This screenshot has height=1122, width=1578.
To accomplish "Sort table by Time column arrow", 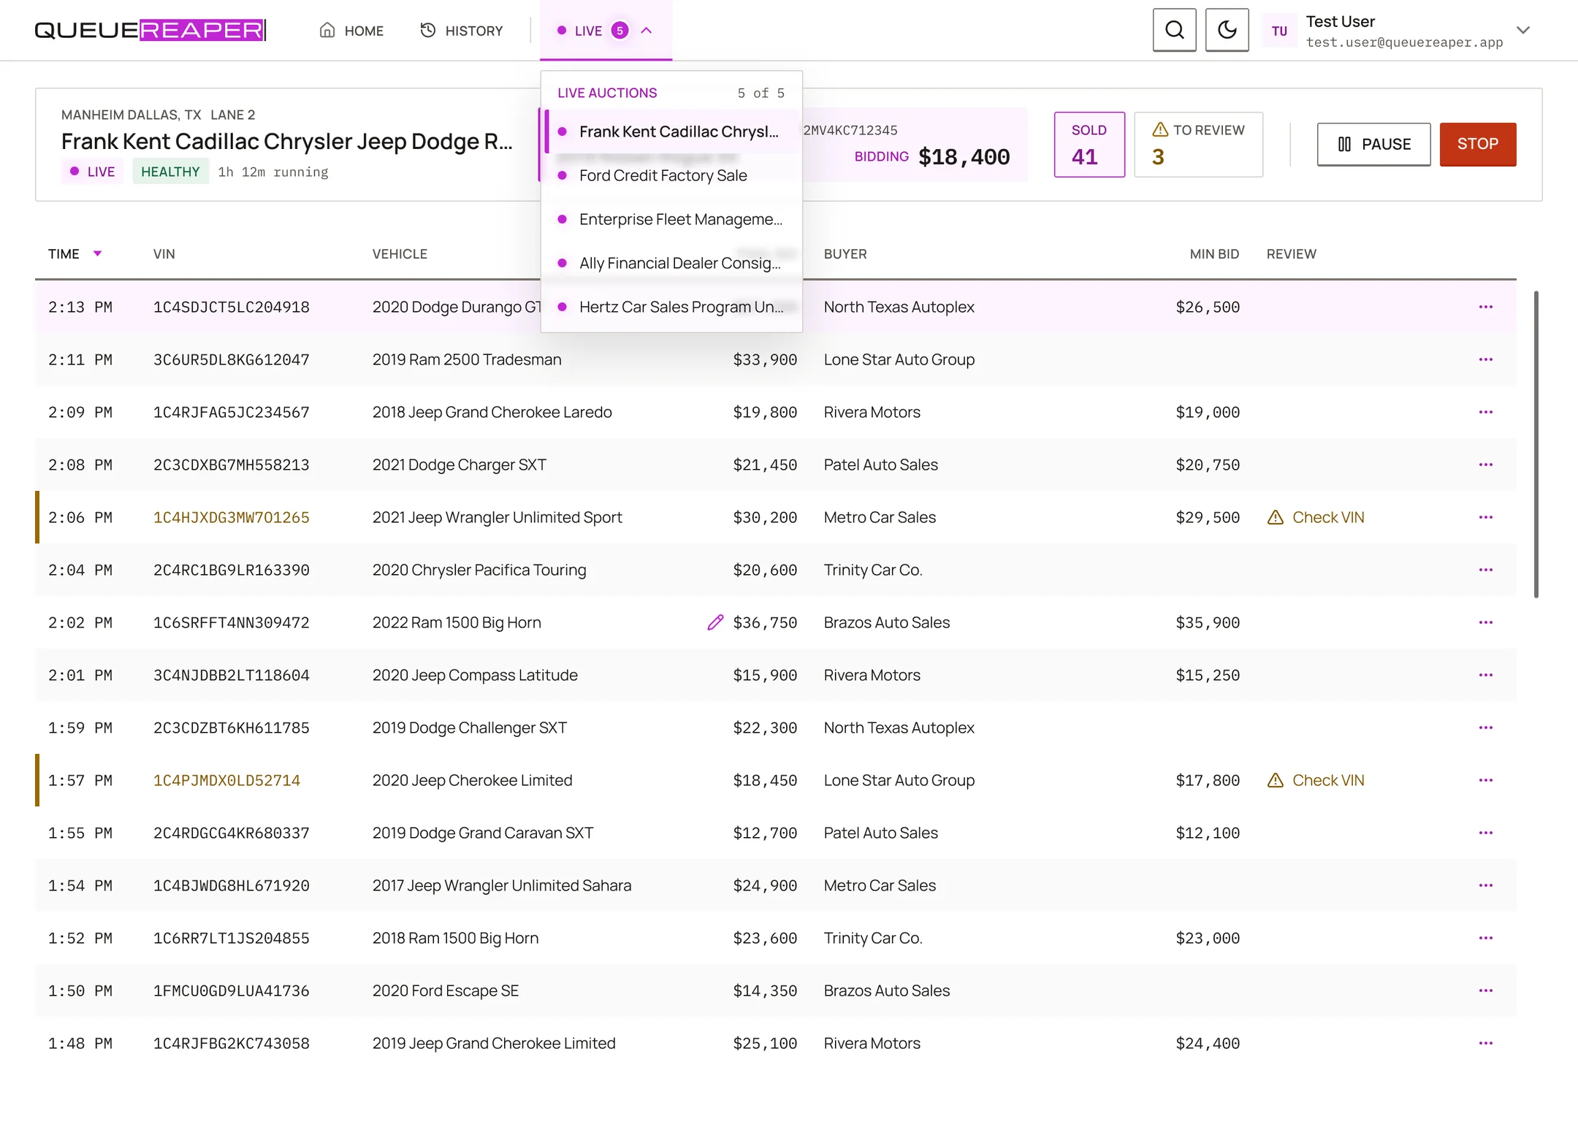I will [x=97, y=253].
